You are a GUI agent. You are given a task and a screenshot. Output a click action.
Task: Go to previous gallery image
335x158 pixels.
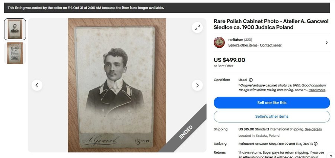click(x=37, y=85)
